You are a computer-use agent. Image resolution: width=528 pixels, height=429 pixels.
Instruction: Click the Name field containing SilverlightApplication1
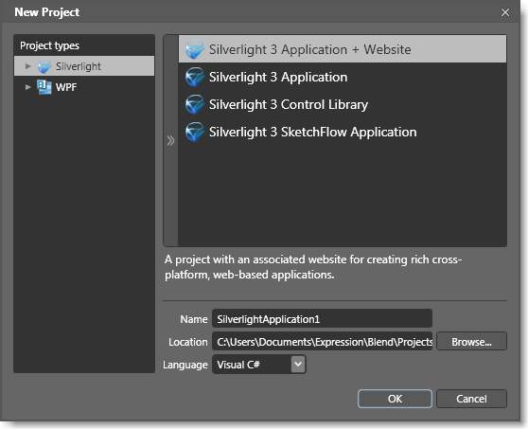point(322,318)
